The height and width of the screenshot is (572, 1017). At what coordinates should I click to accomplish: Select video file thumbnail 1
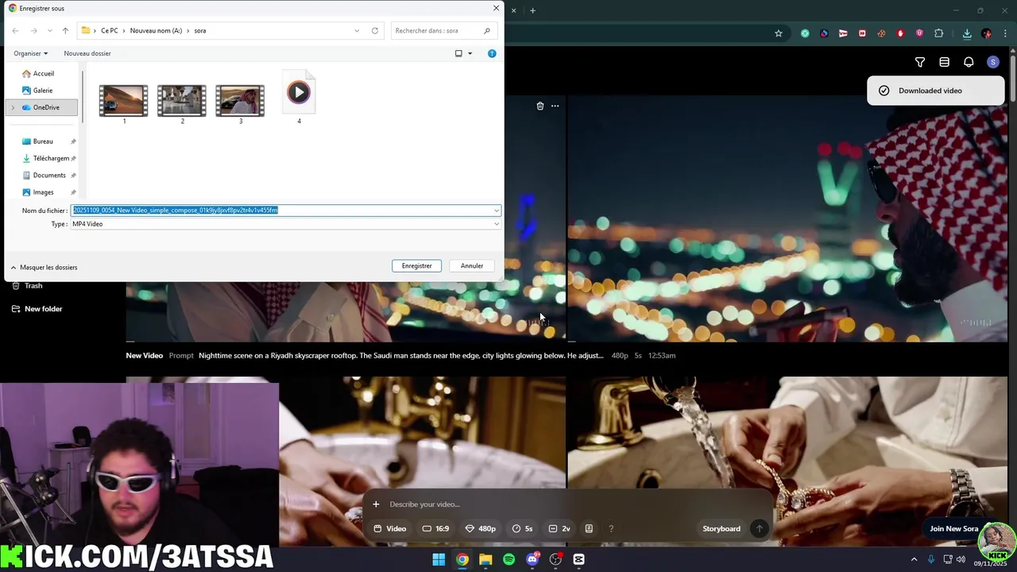(123, 102)
